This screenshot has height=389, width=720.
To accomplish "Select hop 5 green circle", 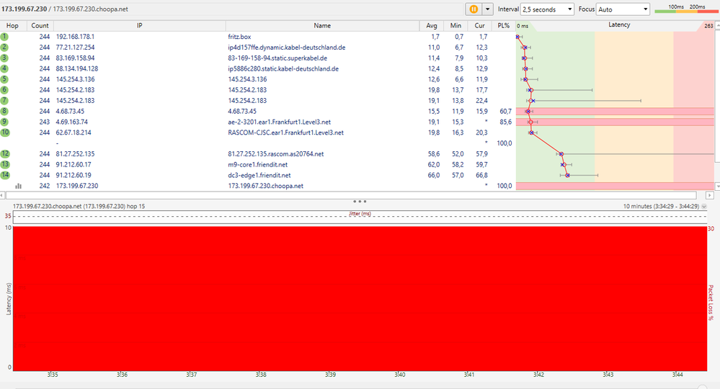I will pos(4,79).
